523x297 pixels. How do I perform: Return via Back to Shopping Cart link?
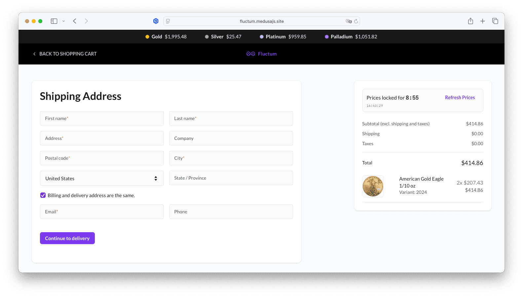point(68,54)
